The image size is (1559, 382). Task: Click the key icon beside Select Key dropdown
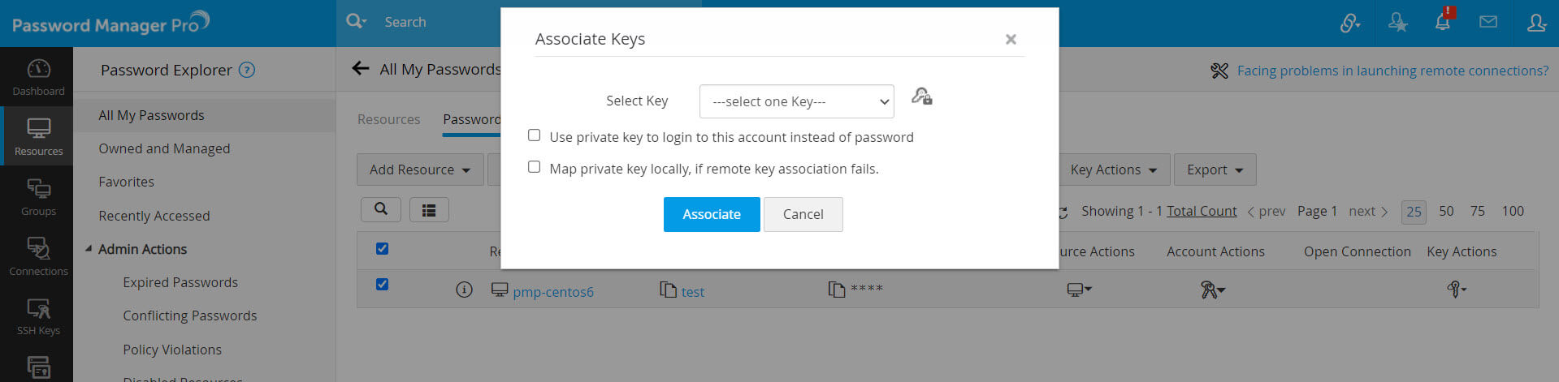pyautogui.click(x=921, y=97)
